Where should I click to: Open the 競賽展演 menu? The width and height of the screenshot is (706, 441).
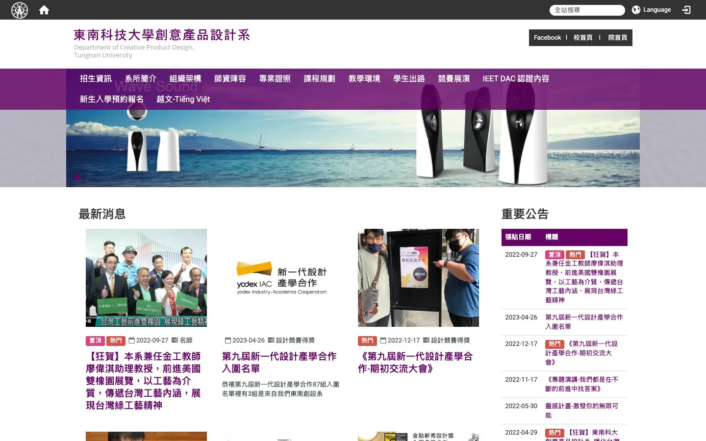click(454, 79)
